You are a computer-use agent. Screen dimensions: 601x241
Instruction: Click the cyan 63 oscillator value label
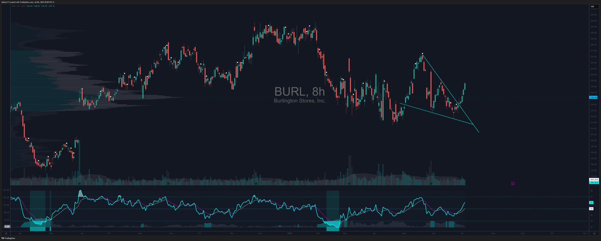(591, 202)
